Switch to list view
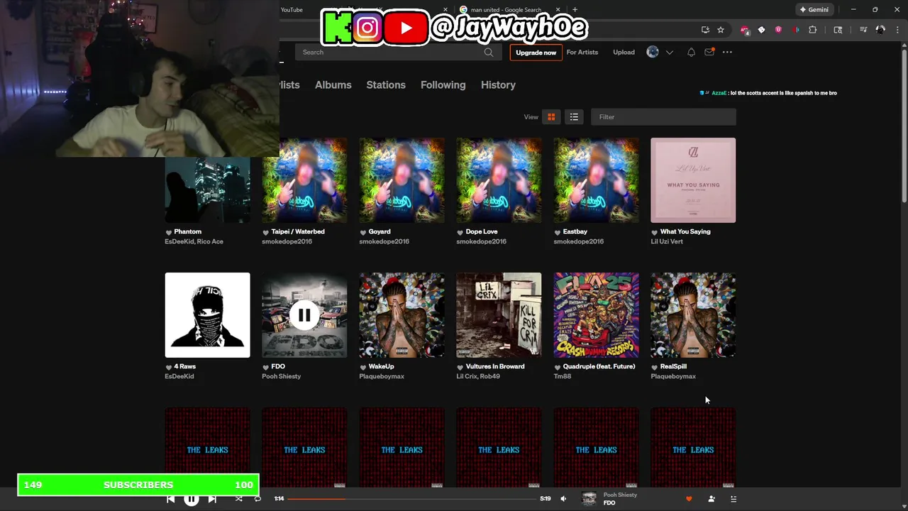The image size is (908, 511). click(574, 117)
